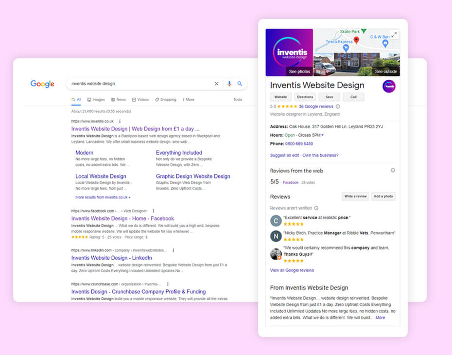Open info icon for Reviews from the web
Image resolution: width=452 pixels, height=355 pixels.
tap(393, 170)
